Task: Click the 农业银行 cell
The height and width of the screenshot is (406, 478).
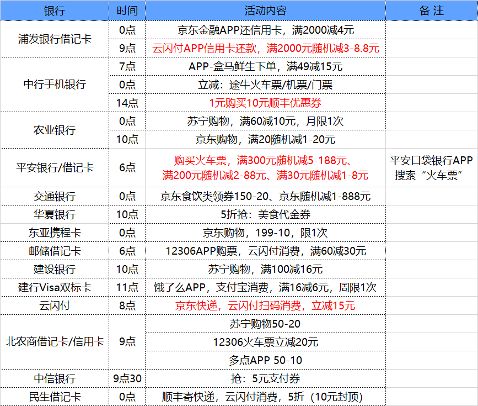Action: (x=55, y=130)
